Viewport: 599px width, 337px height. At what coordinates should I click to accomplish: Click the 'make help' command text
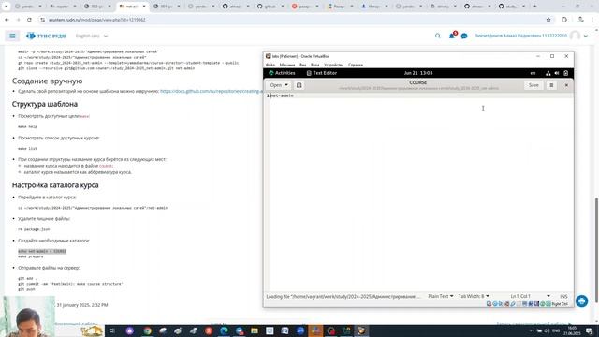tap(27, 126)
